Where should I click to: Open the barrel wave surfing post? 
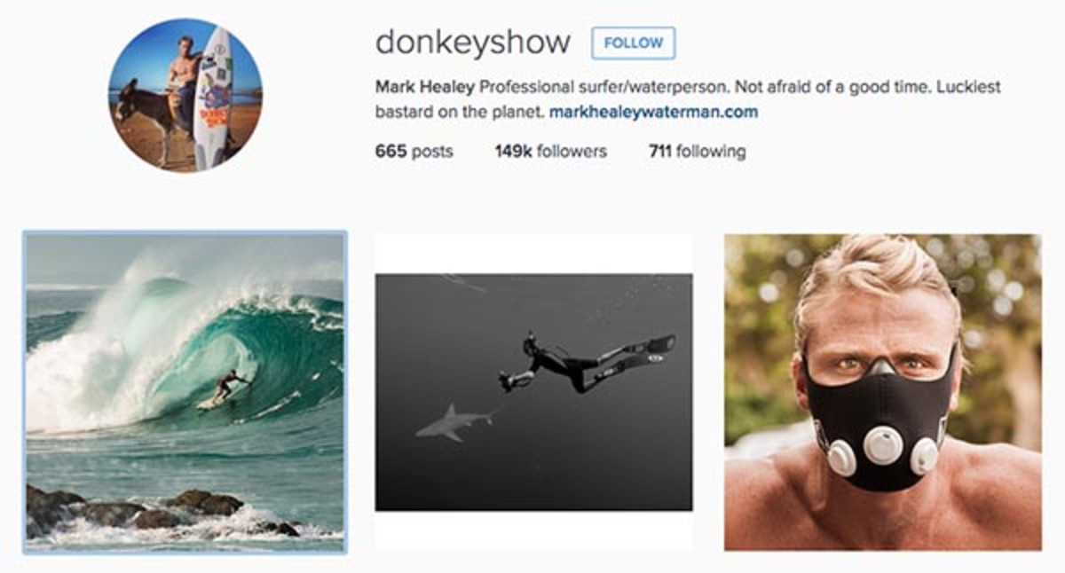(x=185, y=393)
